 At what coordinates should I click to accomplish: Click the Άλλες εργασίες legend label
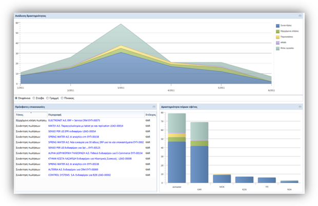point(287,48)
